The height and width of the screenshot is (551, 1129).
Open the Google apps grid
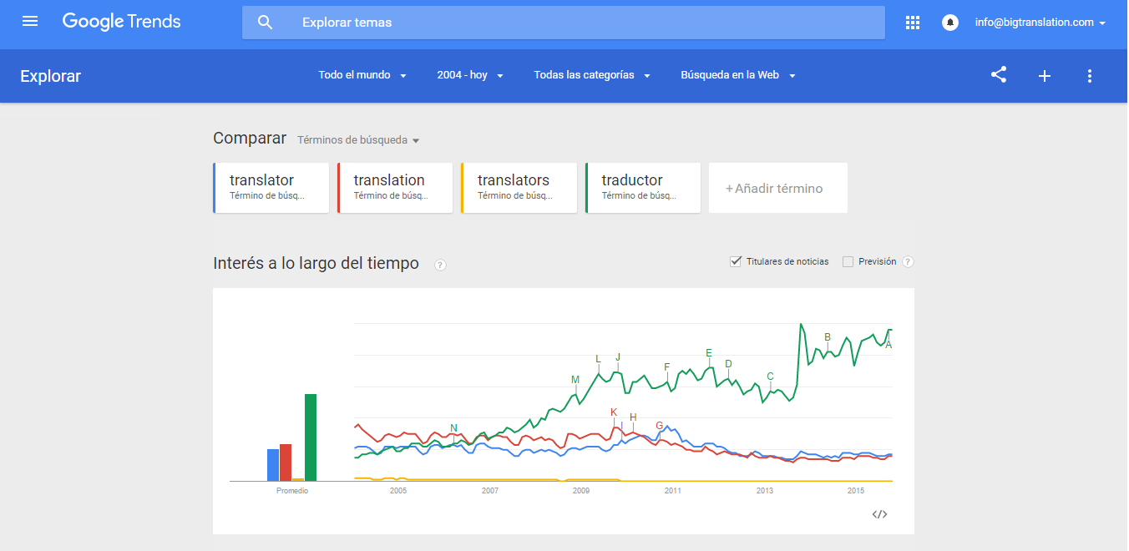click(x=913, y=23)
